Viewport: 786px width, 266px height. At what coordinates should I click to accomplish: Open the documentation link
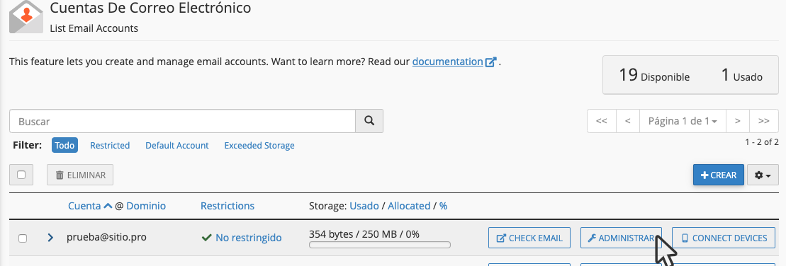click(x=448, y=62)
